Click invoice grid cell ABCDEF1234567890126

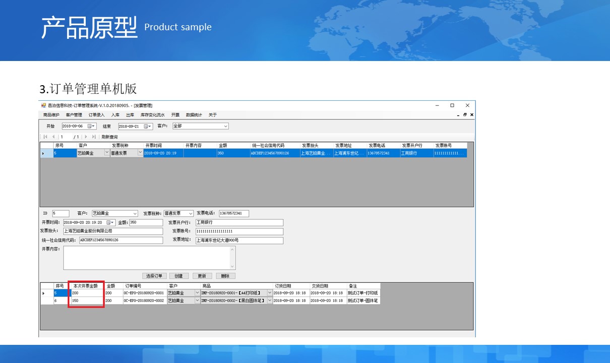pos(275,153)
